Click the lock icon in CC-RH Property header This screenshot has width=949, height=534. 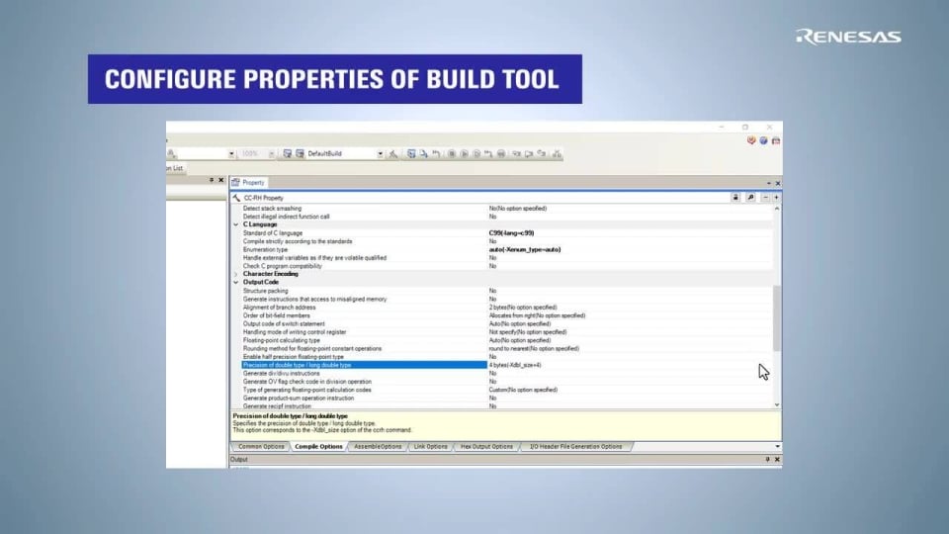pos(735,198)
